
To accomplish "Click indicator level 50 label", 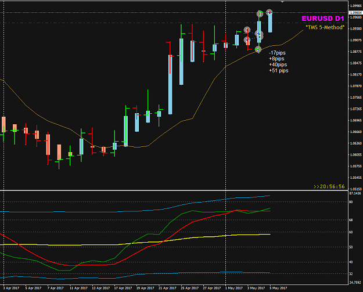I will (x=351, y=247).
